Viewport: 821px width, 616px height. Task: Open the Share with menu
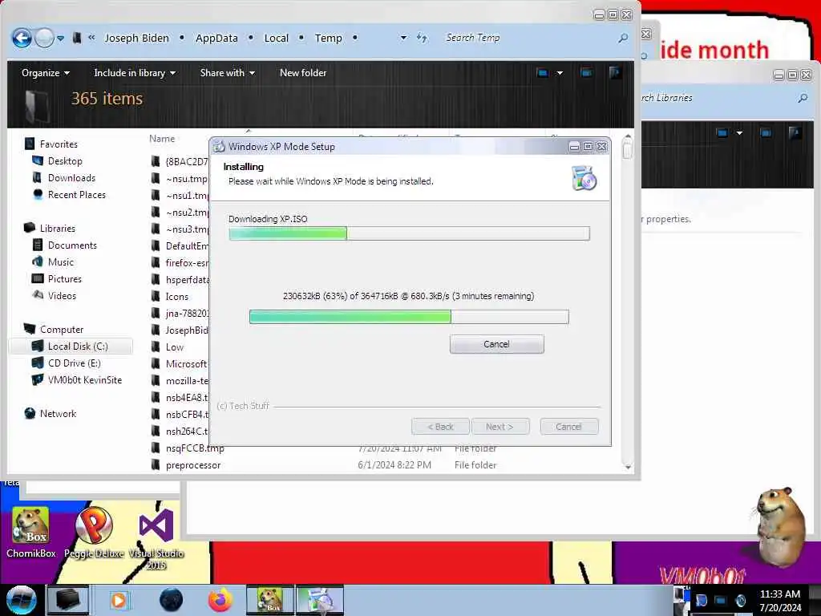[227, 73]
